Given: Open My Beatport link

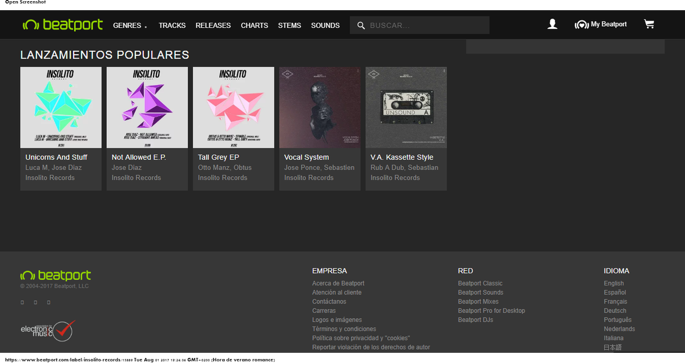Looking at the screenshot, I should click(609, 25).
